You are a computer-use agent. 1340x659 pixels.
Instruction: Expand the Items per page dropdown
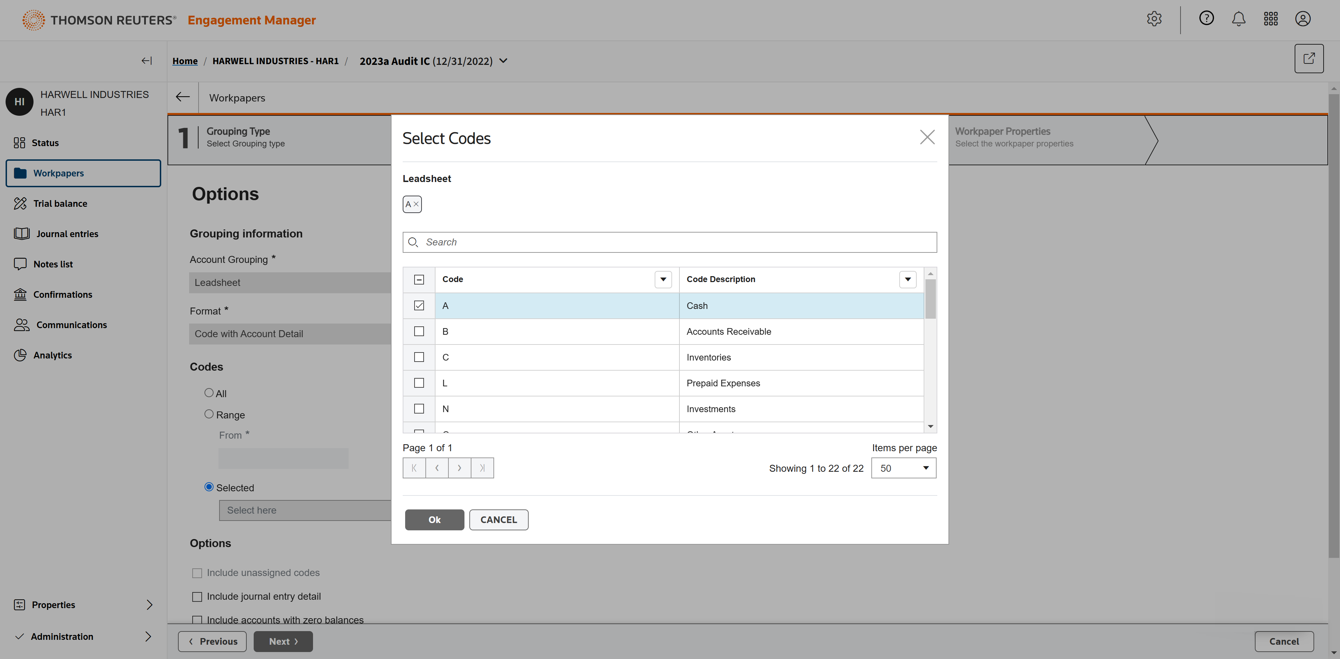coord(903,468)
